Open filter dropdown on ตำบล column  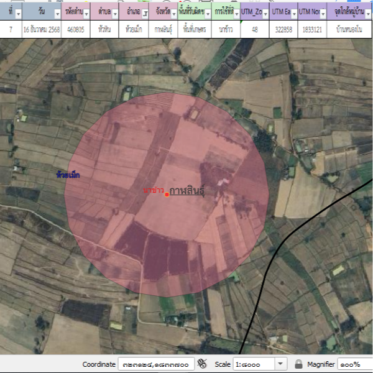point(116,13)
